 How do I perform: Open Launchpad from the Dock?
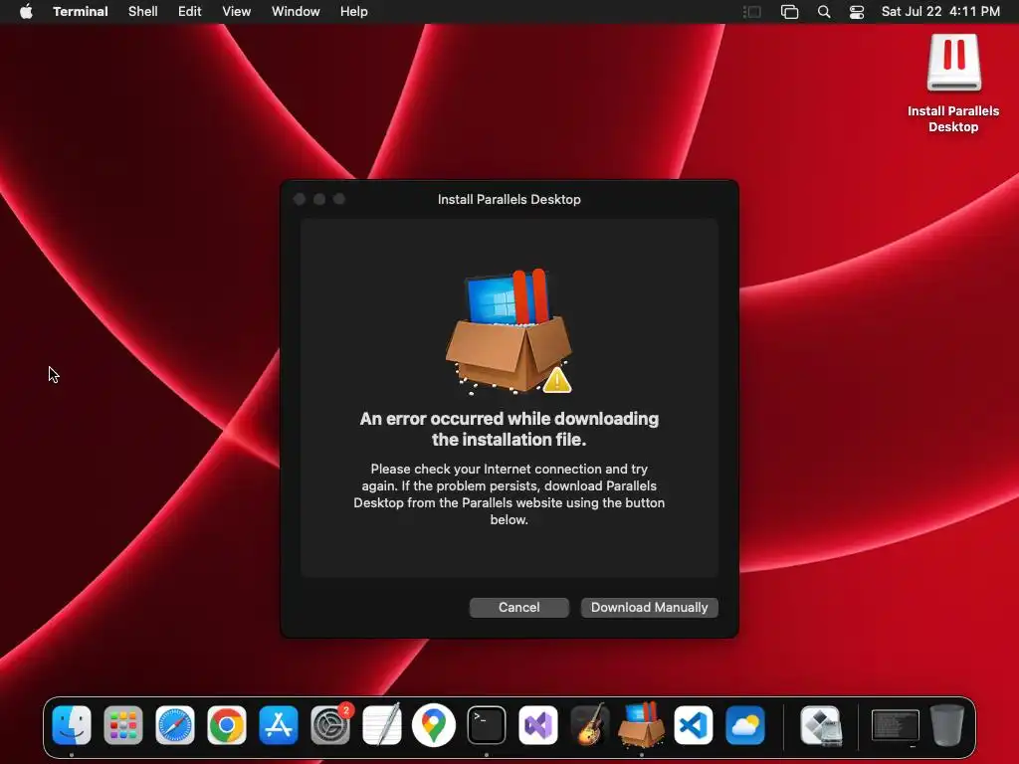pos(123,725)
